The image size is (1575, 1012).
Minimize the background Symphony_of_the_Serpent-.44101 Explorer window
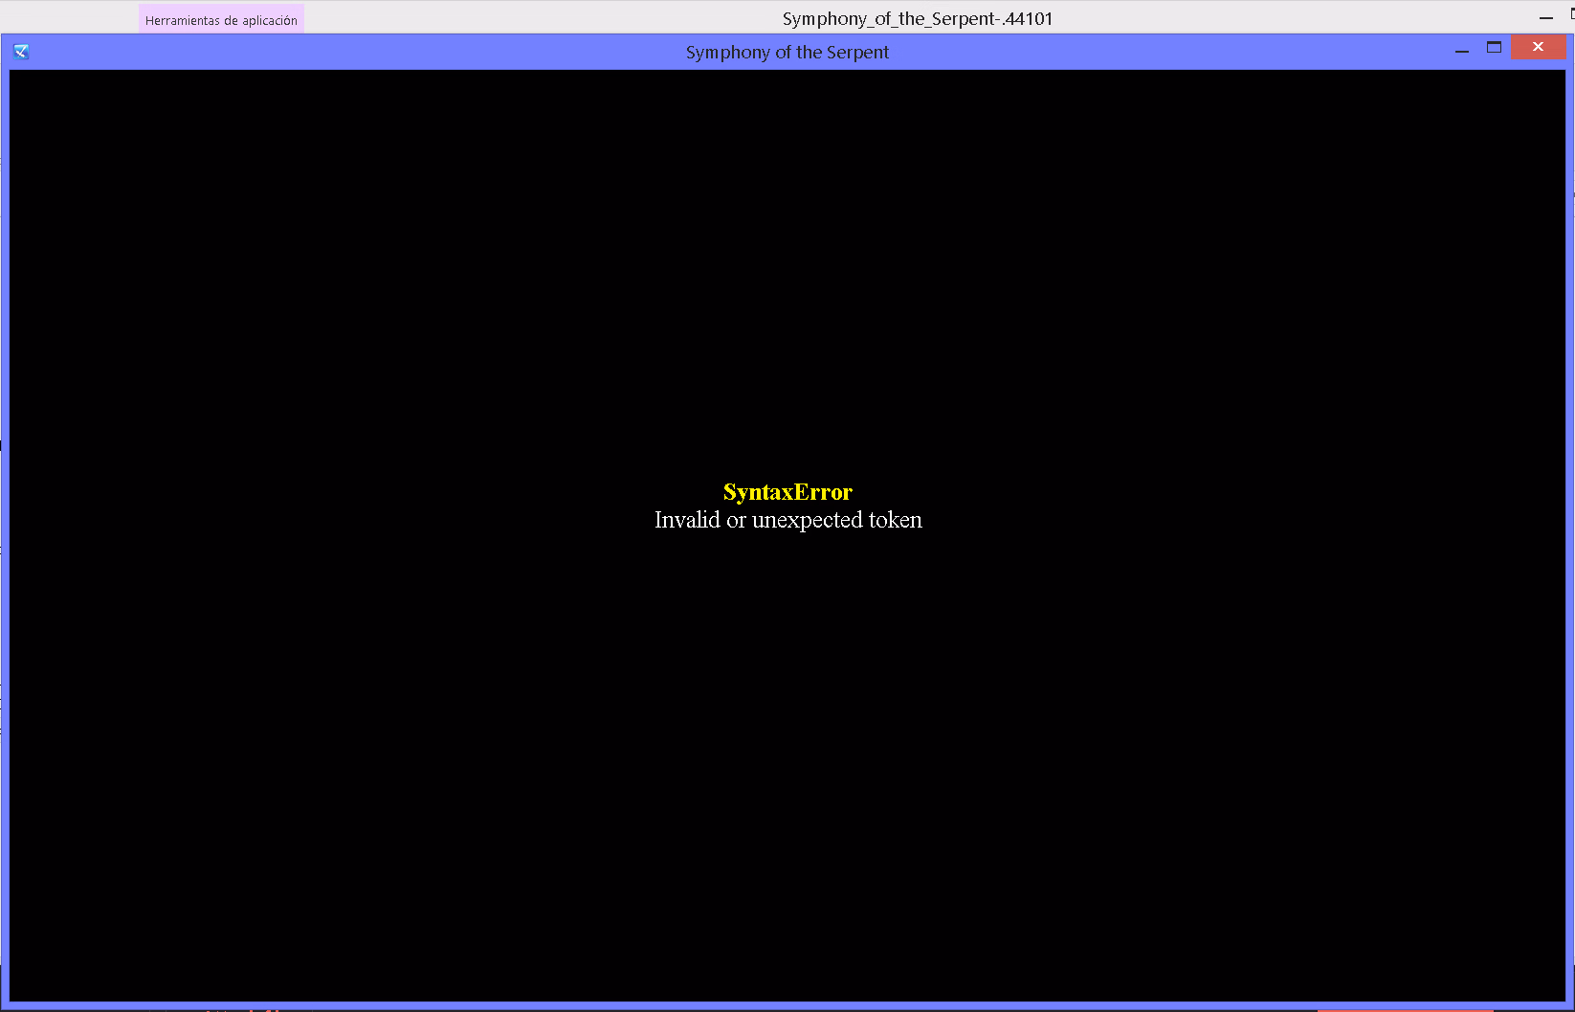[1545, 18]
